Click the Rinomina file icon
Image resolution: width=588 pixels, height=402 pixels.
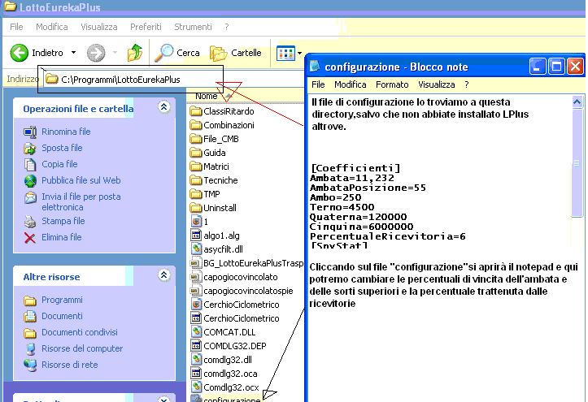point(30,132)
